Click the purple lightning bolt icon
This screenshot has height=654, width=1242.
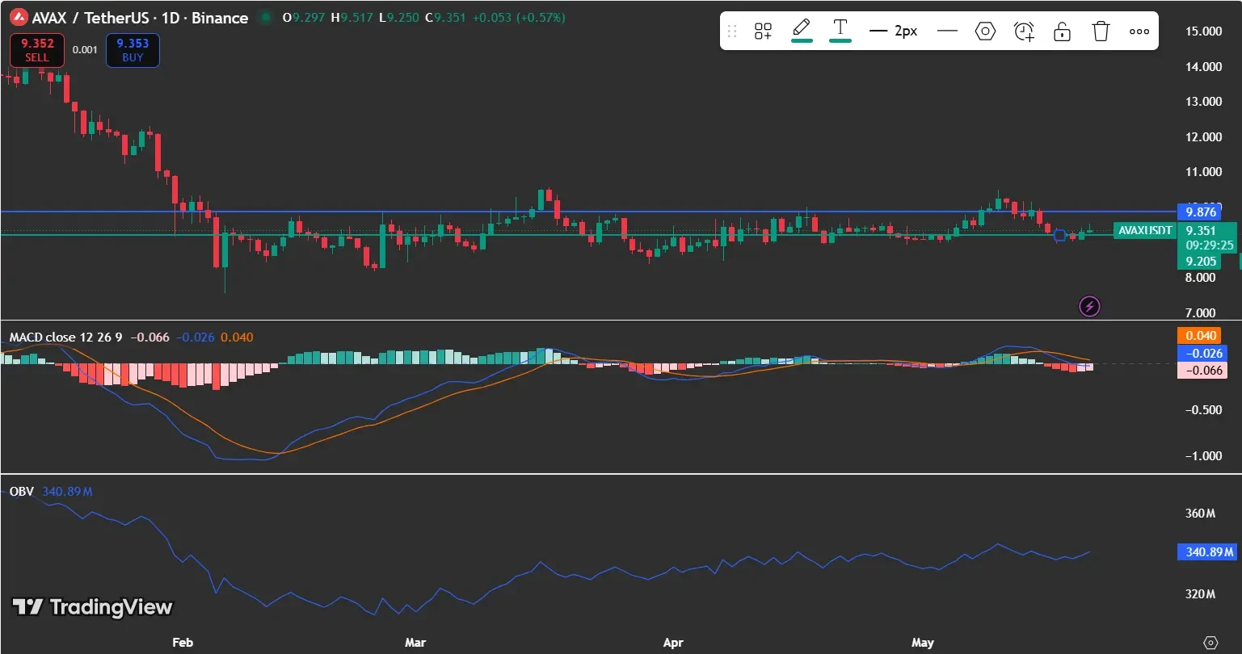click(1089, 306)
